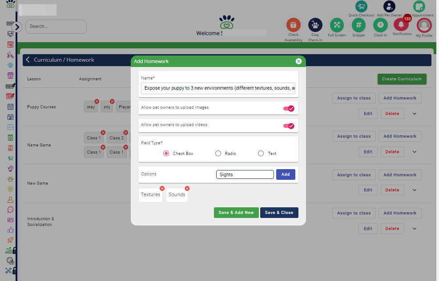Expand the Introduction & Socialization row chevron

(415, 229)
